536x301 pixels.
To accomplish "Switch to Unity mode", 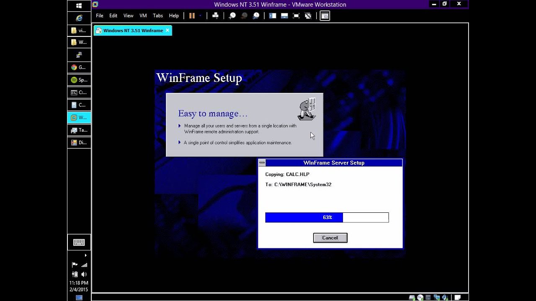I will [308, 15].
